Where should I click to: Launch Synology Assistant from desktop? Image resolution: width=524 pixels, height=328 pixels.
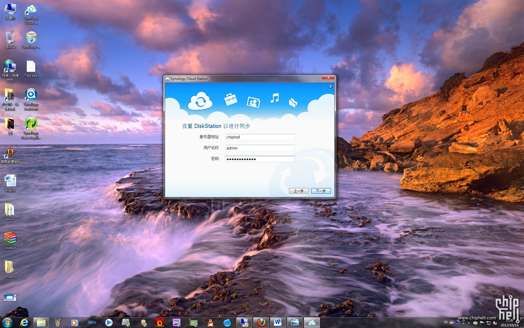click(31, 99)
